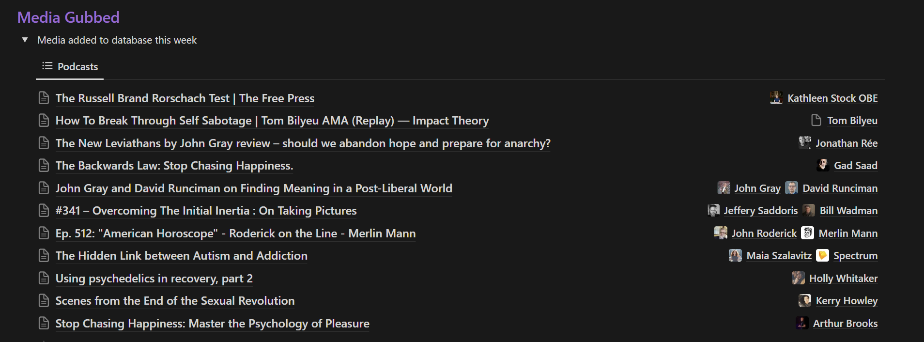Click Gad Saad's avatar thumbnail
This screenshot has height=342, width=924.
(x=823, y=165)
